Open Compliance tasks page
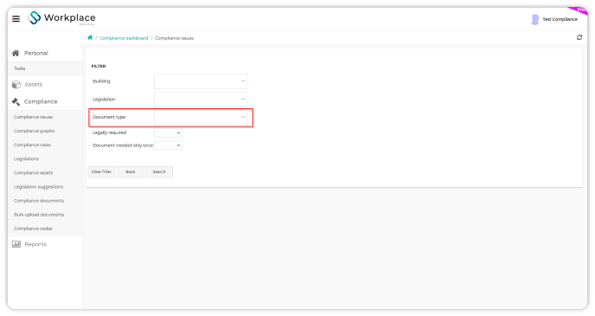Image resolution: width=595 pixels, height=316 pixels. tap(32, 145)
